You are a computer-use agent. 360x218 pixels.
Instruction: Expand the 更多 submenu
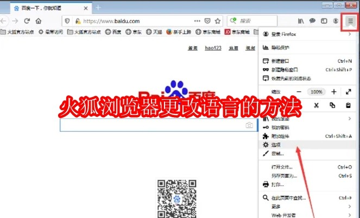point(307,207)
